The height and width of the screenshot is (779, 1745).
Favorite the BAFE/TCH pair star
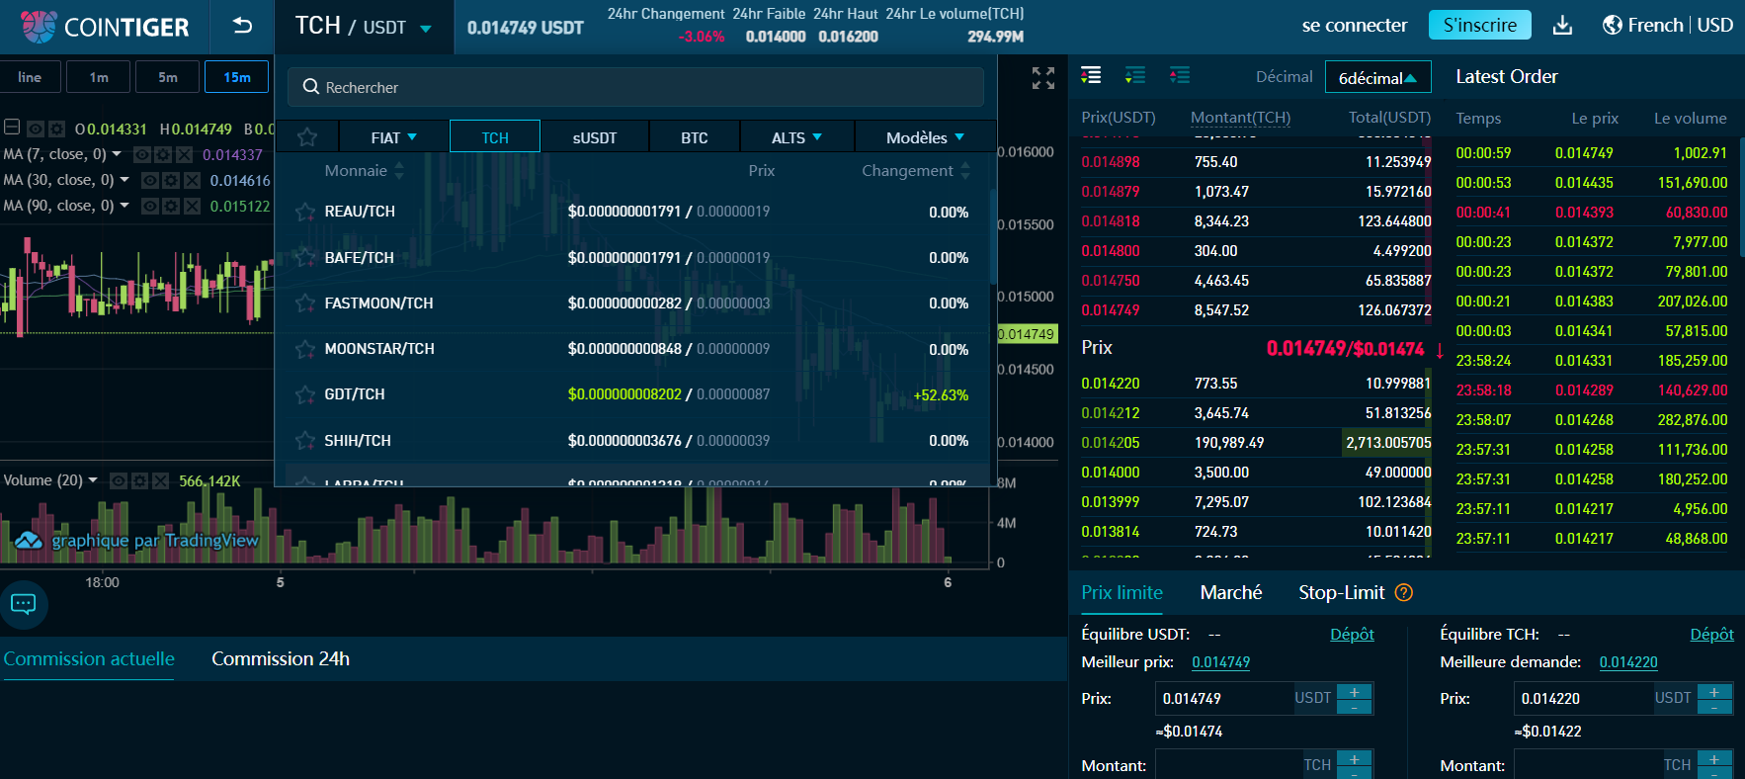tap(305, 257)
